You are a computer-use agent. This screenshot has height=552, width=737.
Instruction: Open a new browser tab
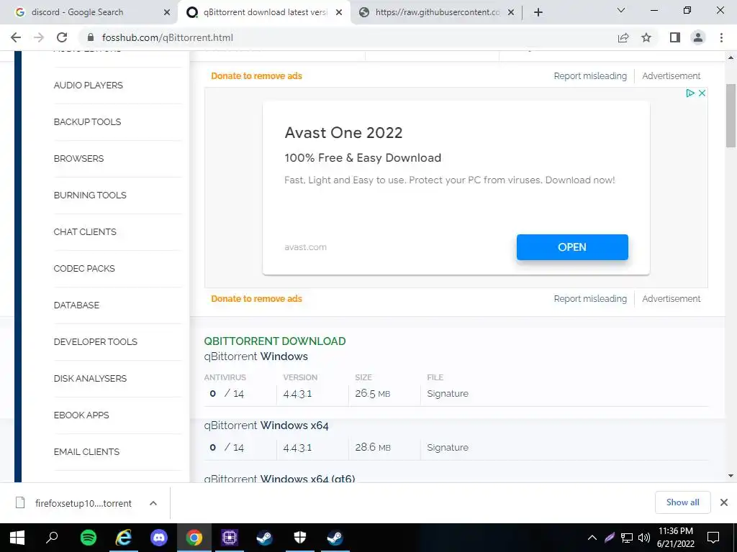tap(538, 12)
